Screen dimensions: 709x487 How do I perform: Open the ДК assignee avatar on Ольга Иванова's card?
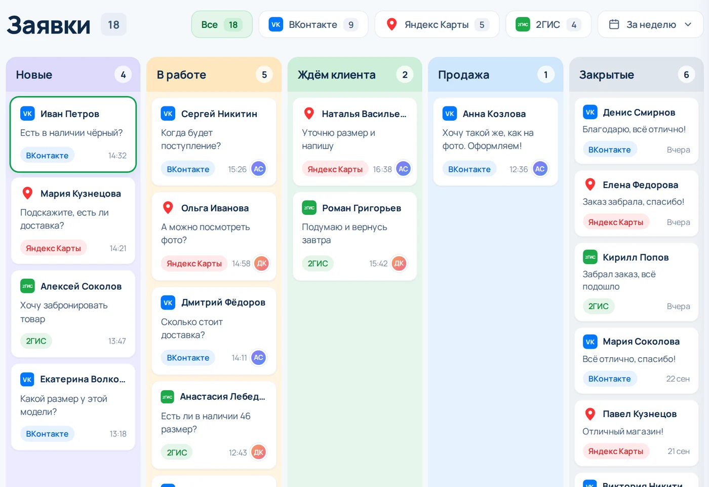262,263
